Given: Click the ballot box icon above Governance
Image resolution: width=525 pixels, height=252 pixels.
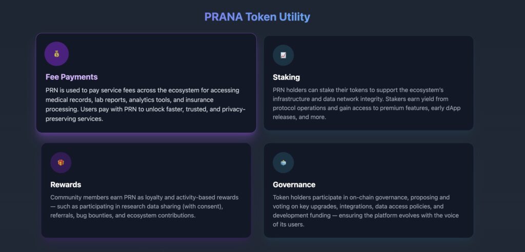Looking at the screenshot, I should pos(283,163).
